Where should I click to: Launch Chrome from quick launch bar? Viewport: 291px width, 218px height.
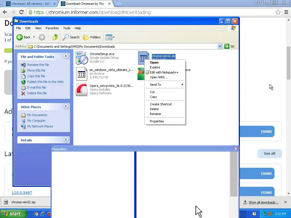[x=36, y=214]
